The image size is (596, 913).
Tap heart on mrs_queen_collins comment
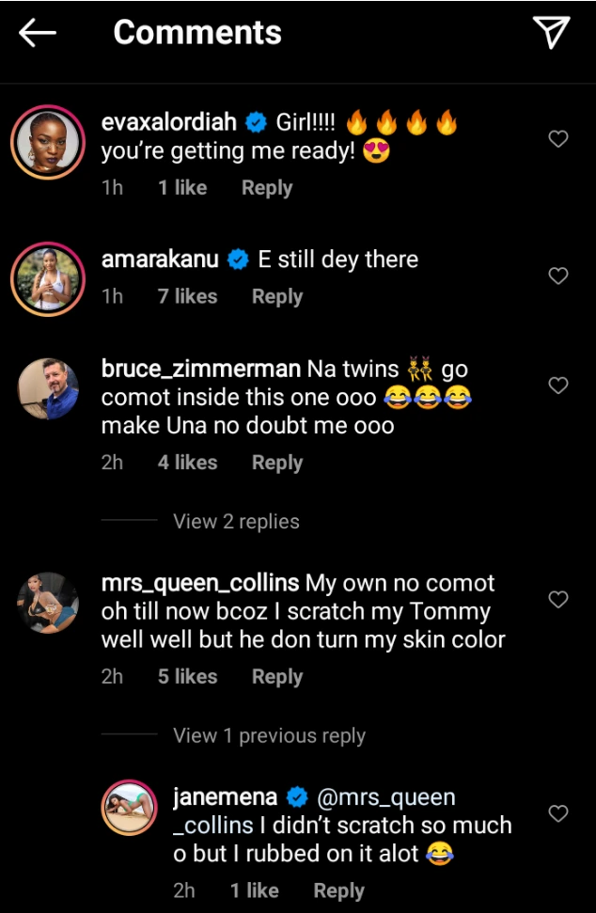558,599
